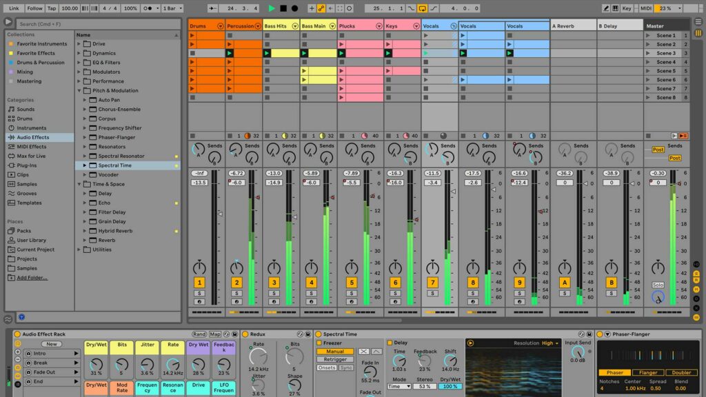The height and width of the screenshot is (397, 706).
Task: Select Phaser mode tab
Action: pos(614,372)
